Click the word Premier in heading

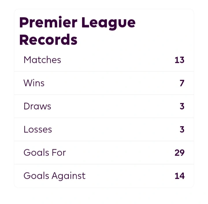48,22
